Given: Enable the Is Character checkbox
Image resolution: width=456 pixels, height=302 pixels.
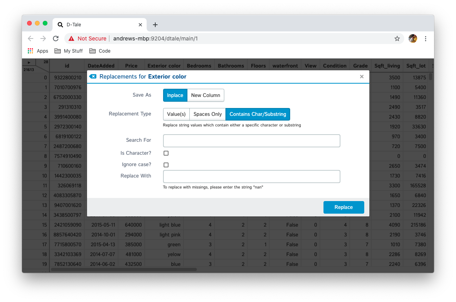Looking at the screenshot, I should [166, 153].
